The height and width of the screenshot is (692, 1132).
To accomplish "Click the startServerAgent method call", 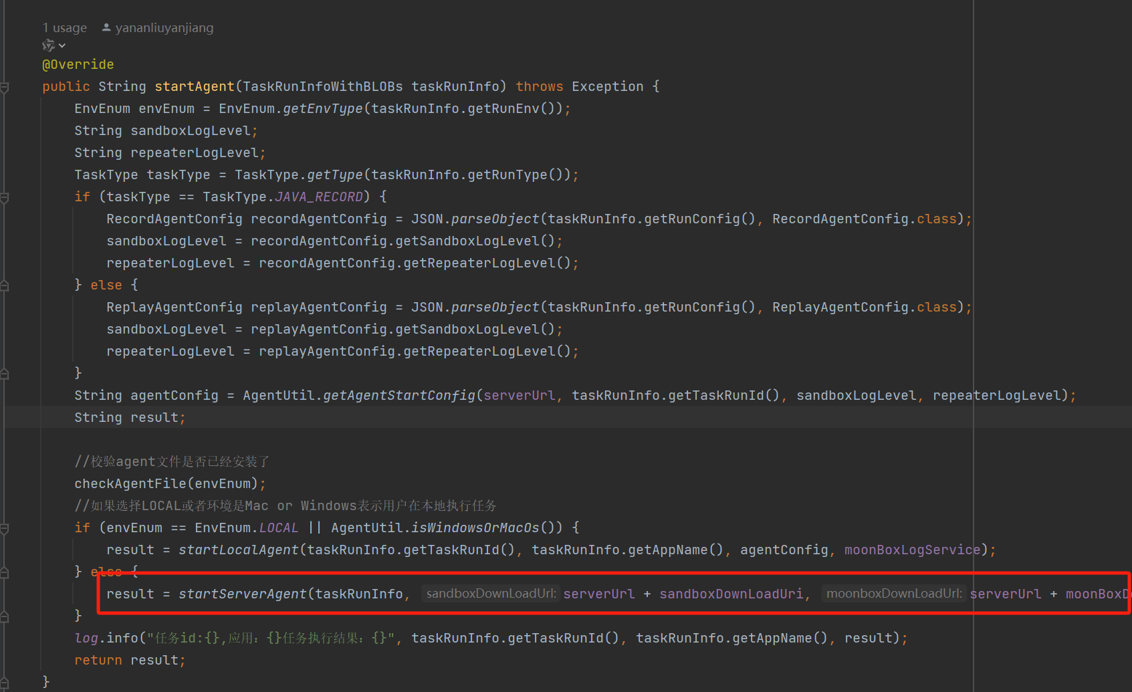I will click(x=243, y=594).
